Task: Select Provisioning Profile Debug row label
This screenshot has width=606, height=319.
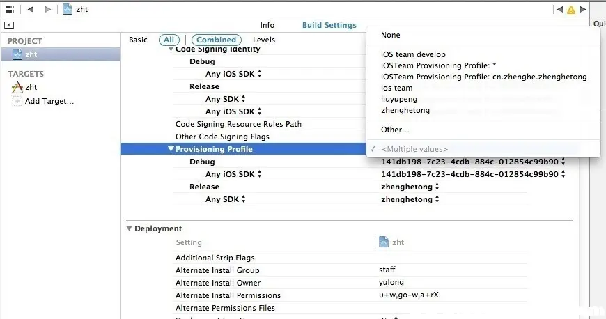Action: coord(202,162)
